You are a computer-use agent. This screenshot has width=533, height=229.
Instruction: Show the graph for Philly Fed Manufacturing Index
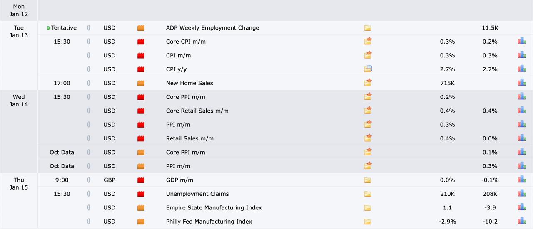[522, 221]
